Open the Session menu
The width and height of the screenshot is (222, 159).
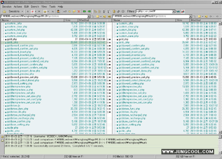[x=7, y=7]
